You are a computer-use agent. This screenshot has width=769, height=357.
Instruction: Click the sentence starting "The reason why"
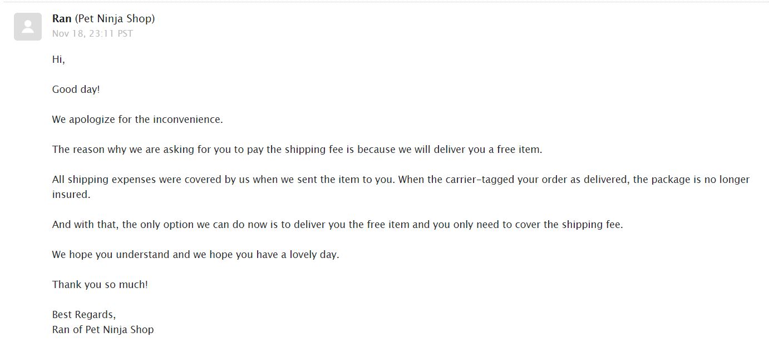pyautogui.click(x=297, y=150)
